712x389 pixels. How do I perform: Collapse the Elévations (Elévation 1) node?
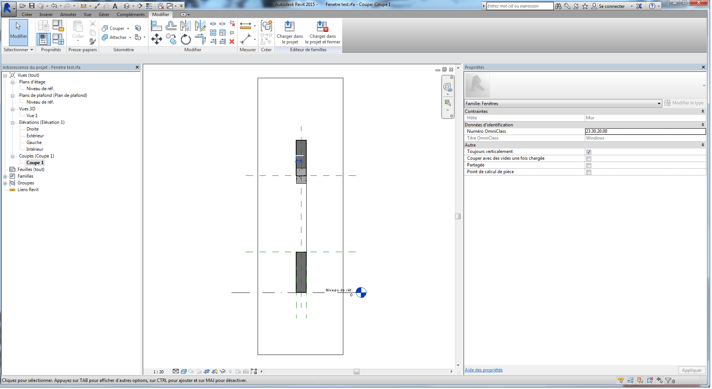(12, 122)
